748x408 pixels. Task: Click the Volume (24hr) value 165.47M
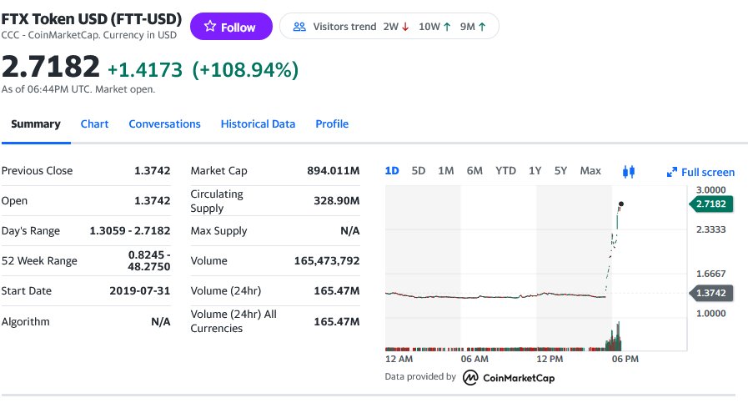coord(337,291)
